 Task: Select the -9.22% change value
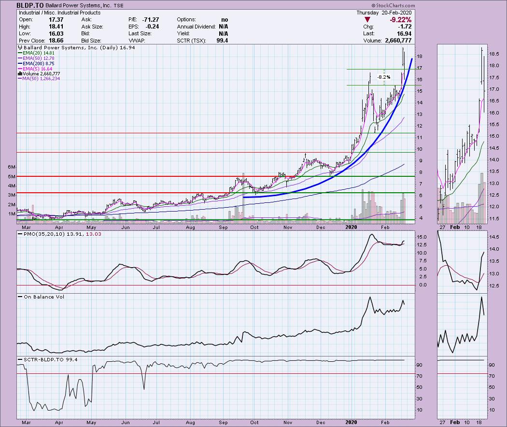(x=400, y=20)
